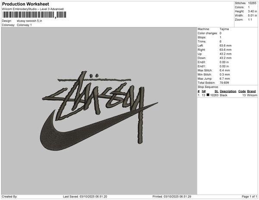Click the Max Jump value '6.7 mm'

click(x=224, y=78)
